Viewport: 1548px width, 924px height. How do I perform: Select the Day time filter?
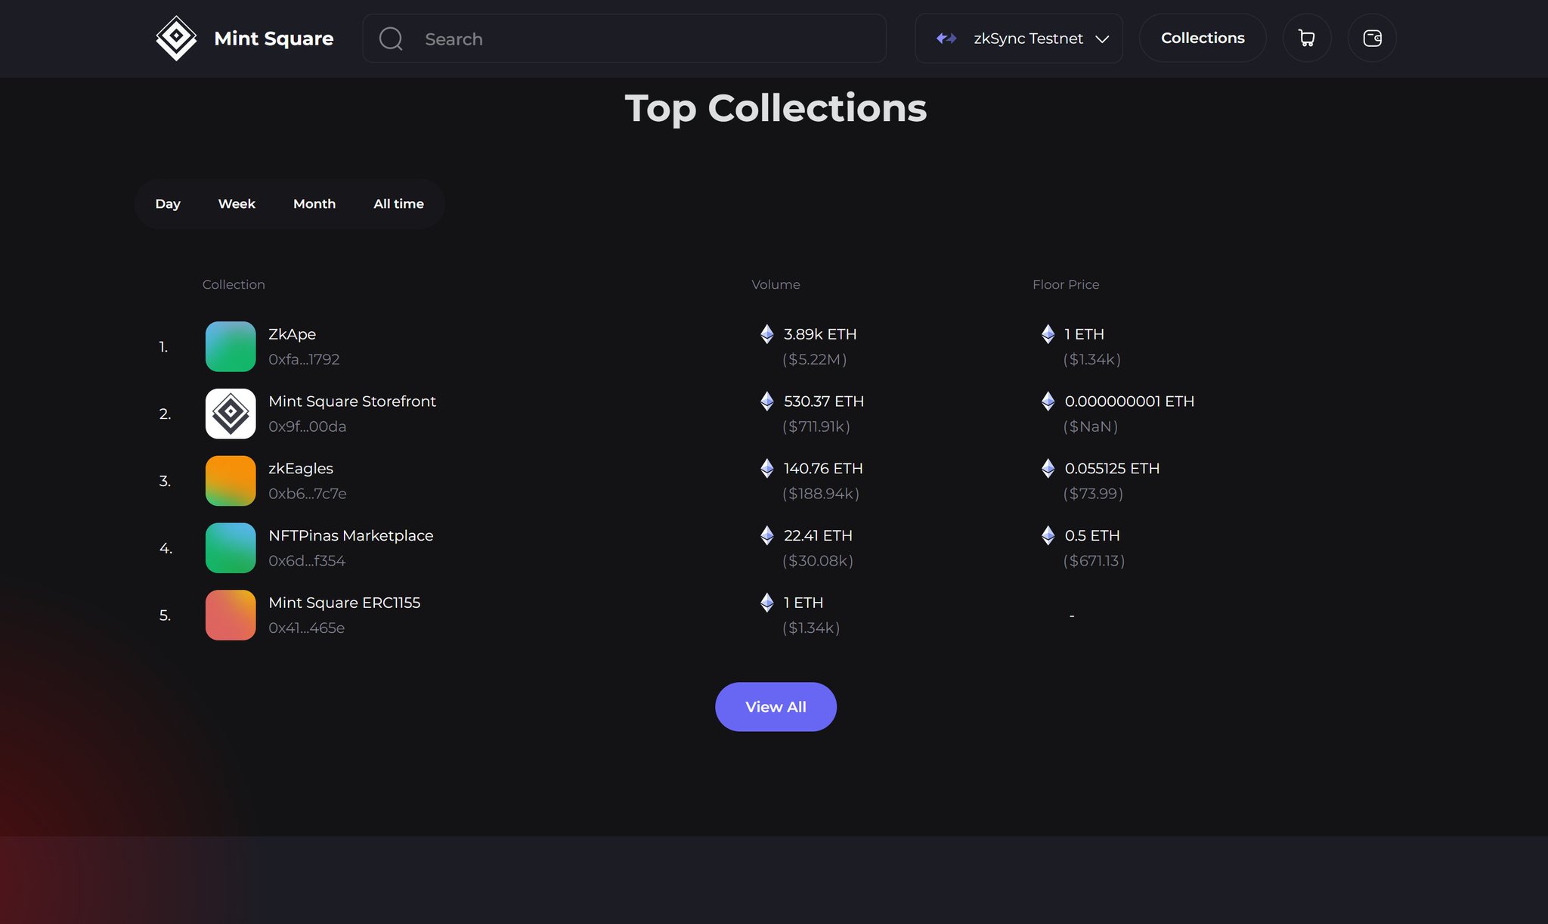pos(168,204)
